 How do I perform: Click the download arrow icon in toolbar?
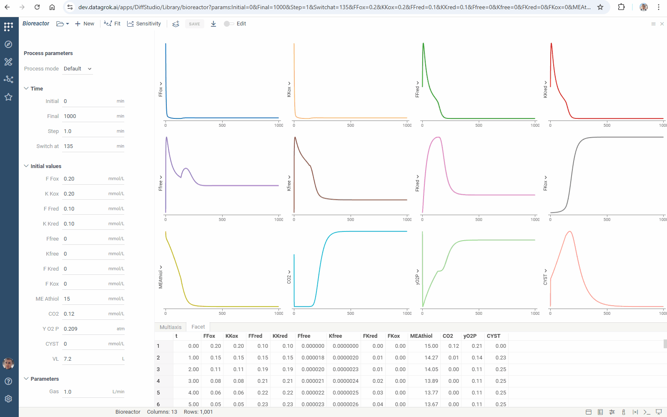click(x=213, y=24)
